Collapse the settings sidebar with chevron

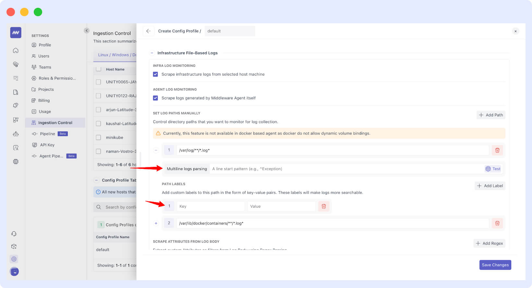[x=86, y=30]
